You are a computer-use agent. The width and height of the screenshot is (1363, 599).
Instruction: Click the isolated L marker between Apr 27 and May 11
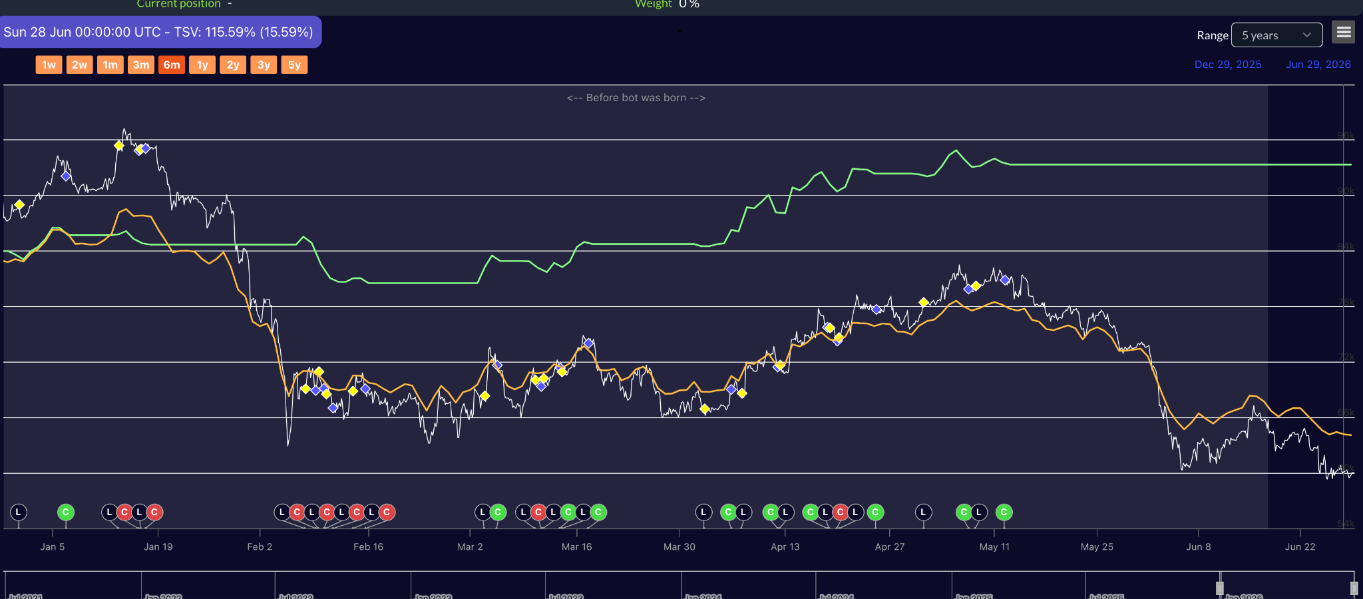pyautogui.click(x=923, y=512)
